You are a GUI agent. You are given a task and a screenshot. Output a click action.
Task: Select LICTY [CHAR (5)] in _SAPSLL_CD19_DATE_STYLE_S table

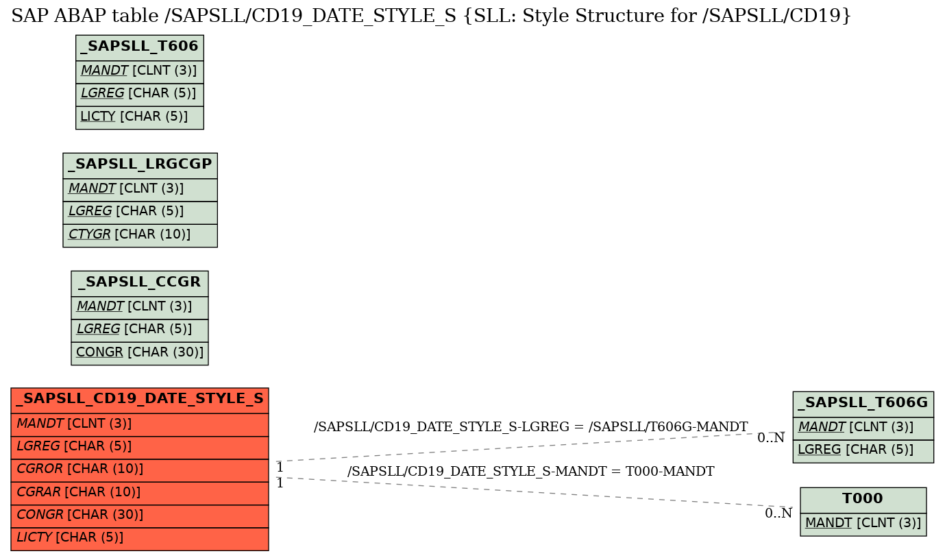(x=139, y=539)
